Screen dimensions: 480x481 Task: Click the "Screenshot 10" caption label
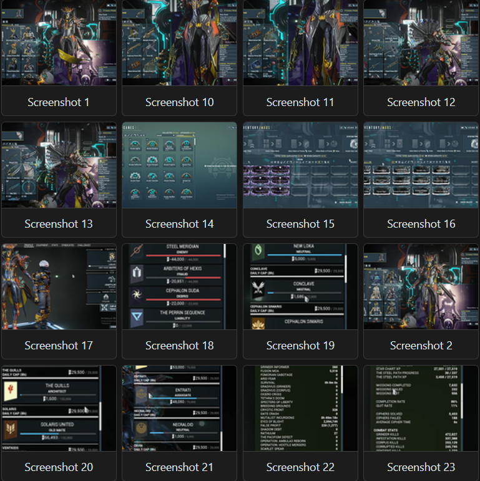tap(179, 102)
